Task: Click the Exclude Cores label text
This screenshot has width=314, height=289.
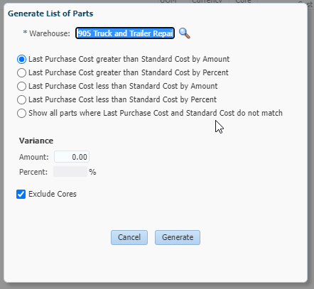Action: click(53, 194)
